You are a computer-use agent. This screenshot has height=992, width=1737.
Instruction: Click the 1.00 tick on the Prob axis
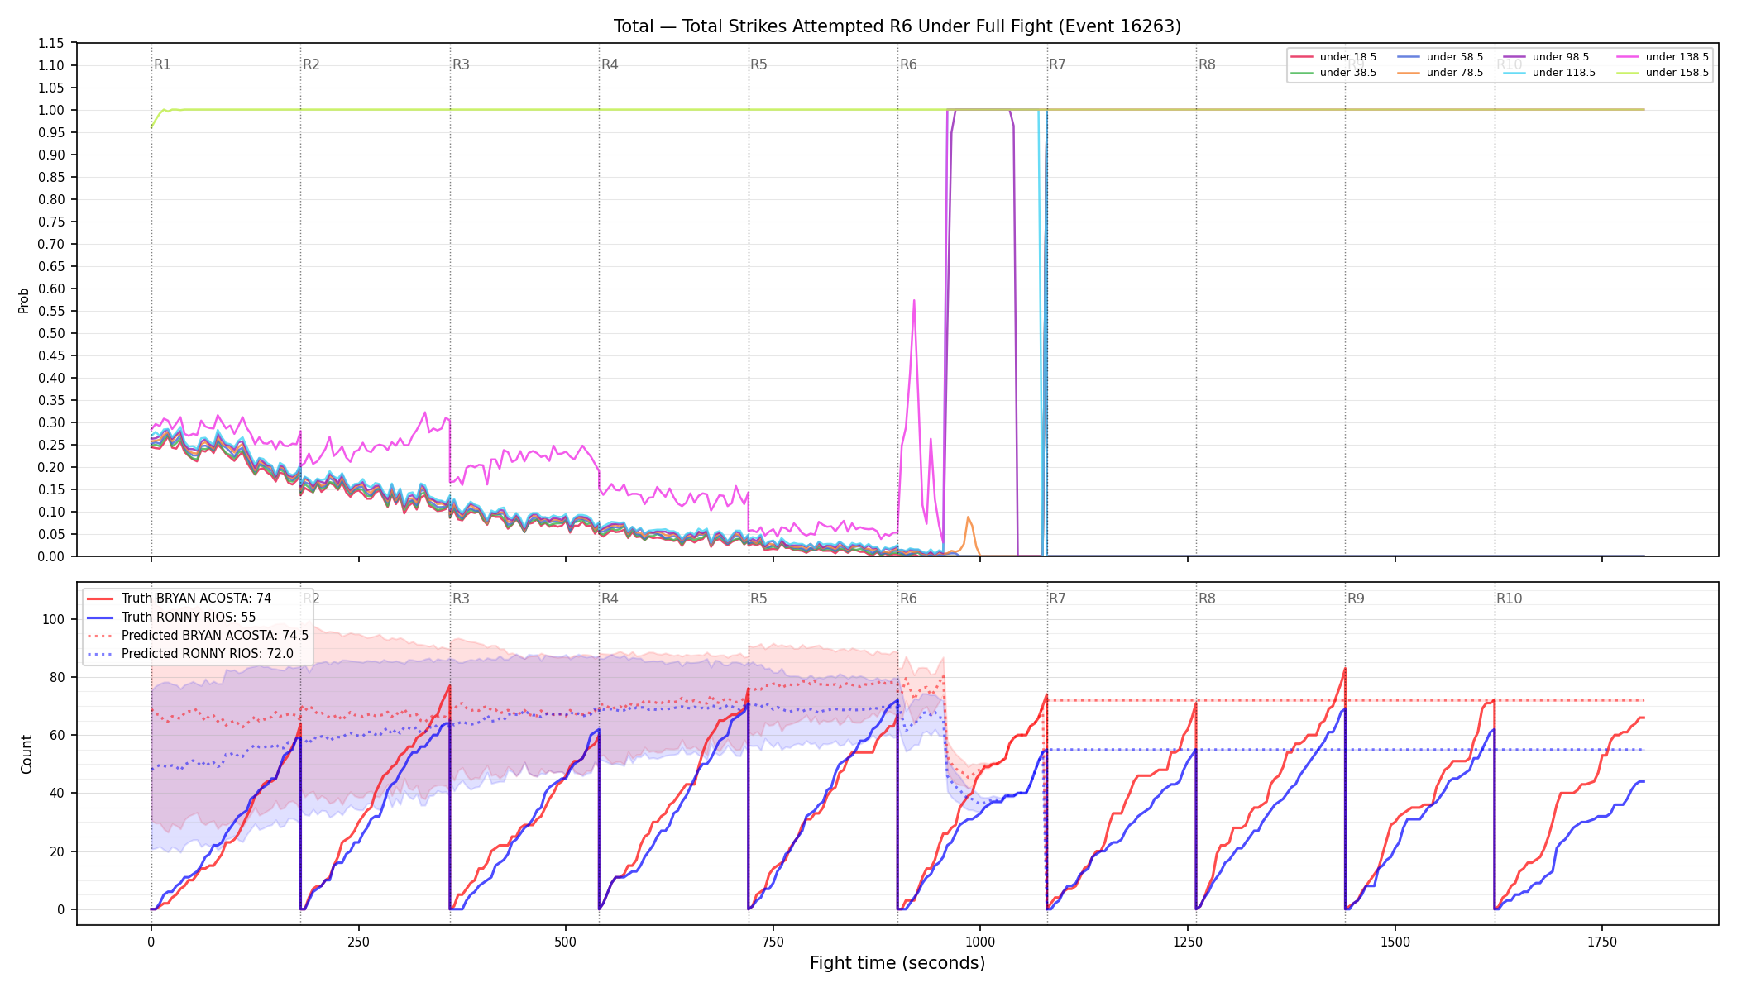pos(51,111)
